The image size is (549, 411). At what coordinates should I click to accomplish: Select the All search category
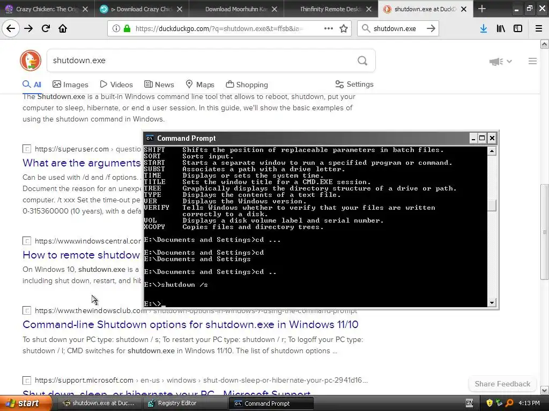click(x=32, y=85)
